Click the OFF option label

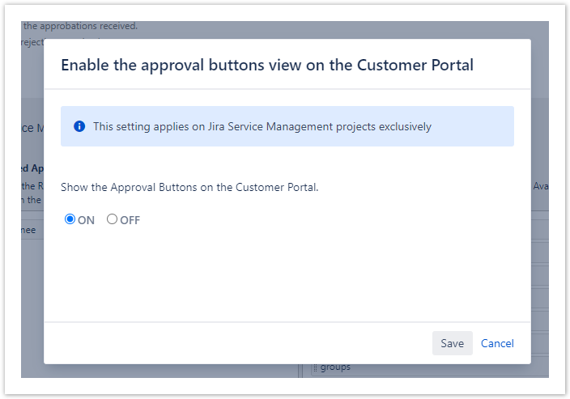tap(130, 220)
